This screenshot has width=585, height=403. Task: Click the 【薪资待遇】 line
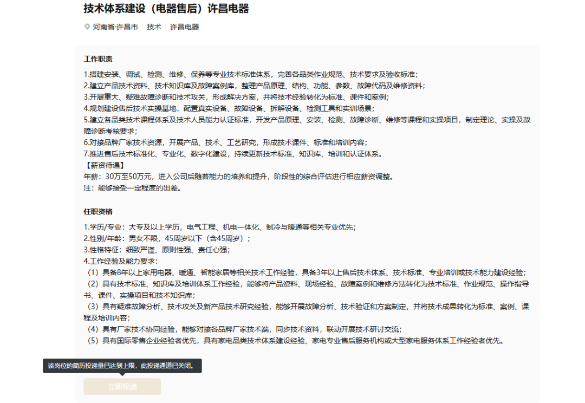point(105,165)
